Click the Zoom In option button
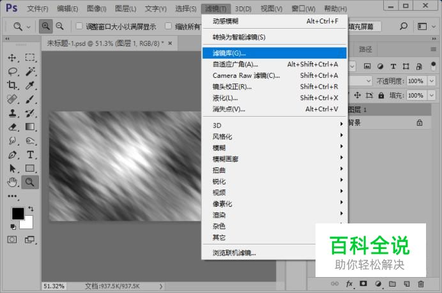This screenshot has width=442, height=293. pos(45,26)
